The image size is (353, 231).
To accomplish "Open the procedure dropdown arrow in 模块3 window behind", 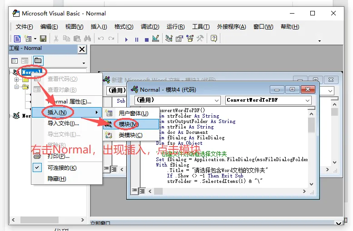I will [x=330, y=91].
